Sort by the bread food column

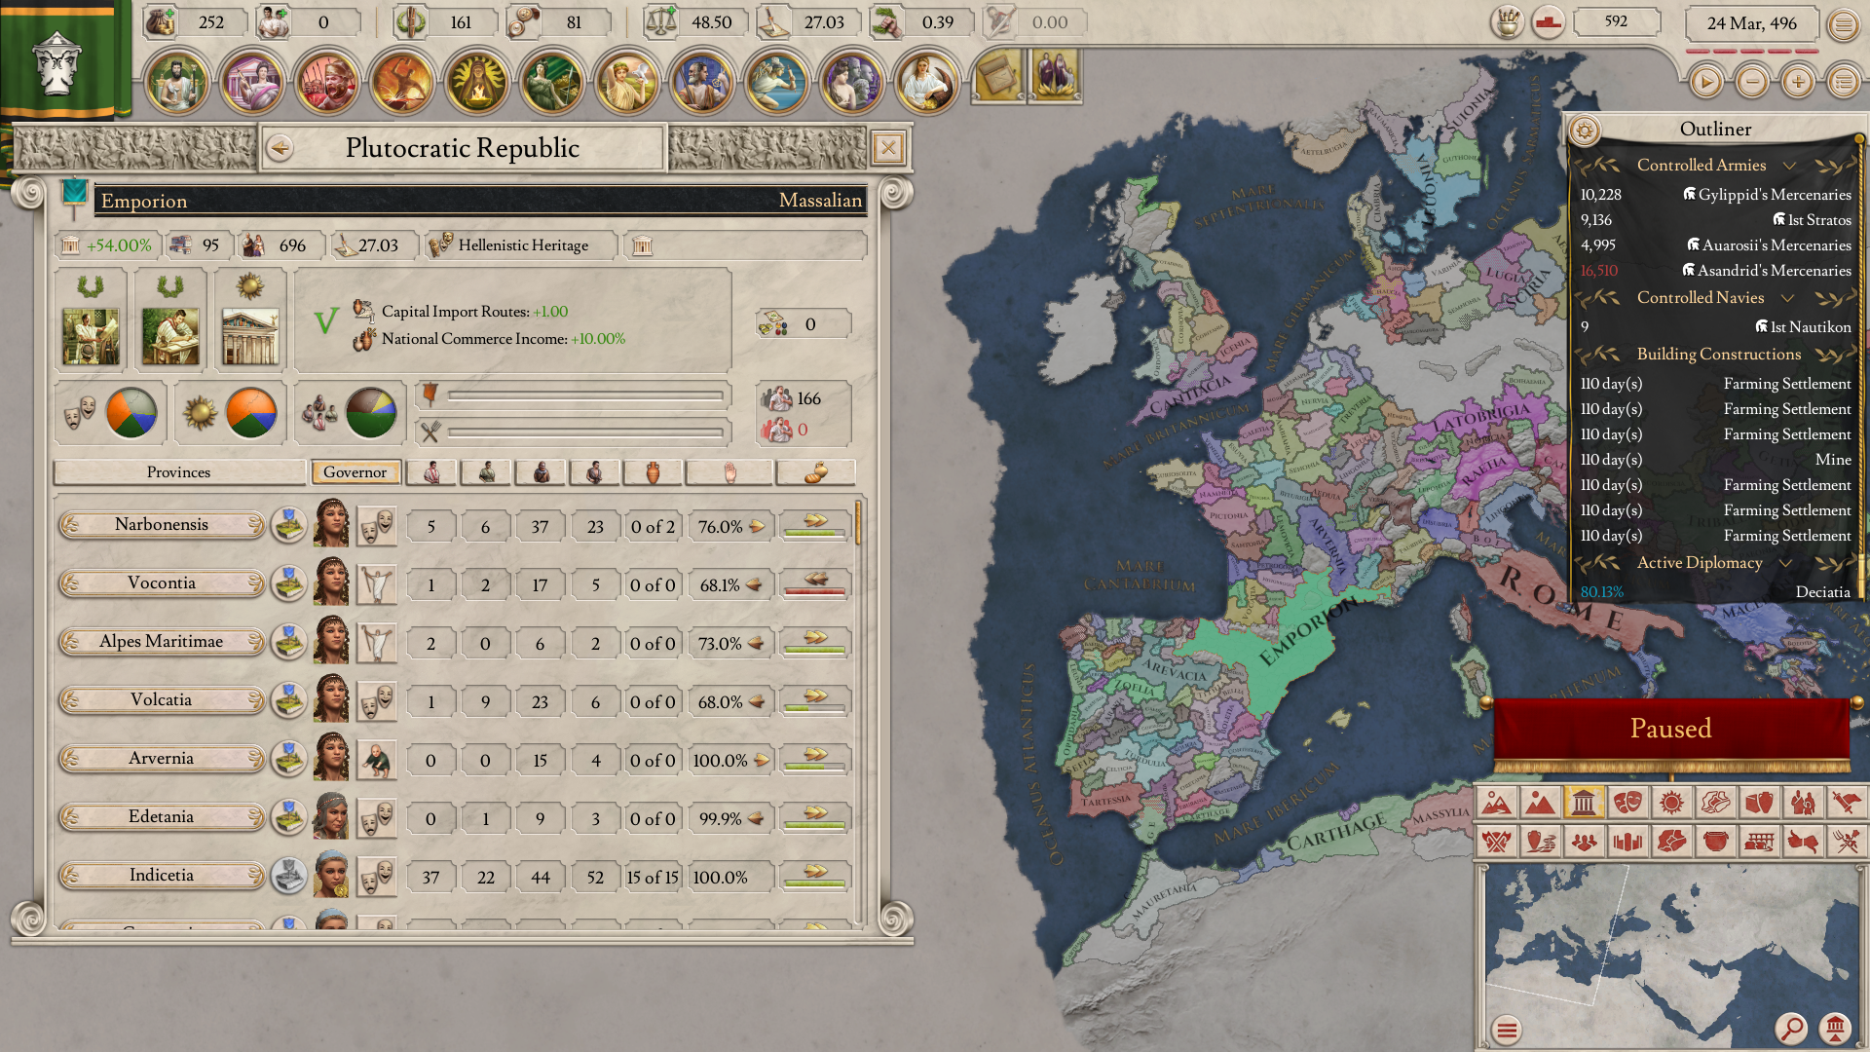click(x=816, y=472)
